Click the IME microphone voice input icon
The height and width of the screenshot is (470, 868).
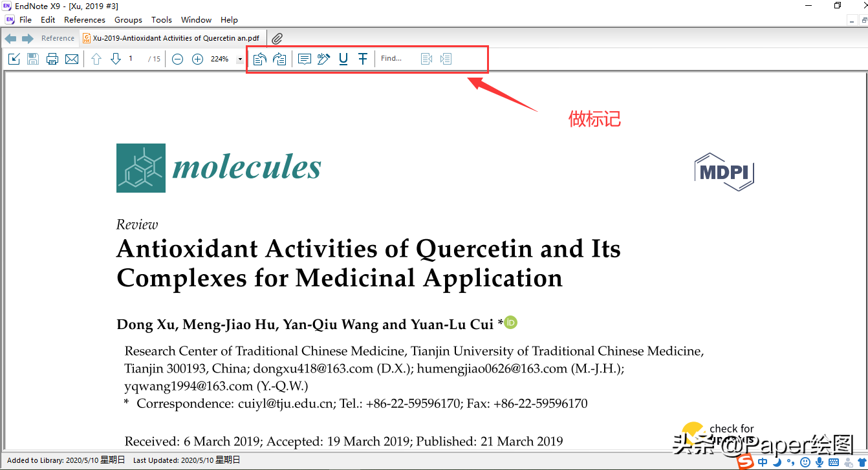click(x=819, y=462)
